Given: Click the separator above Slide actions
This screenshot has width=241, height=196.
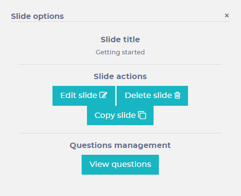Looking at the screenshot, I should (x=120, y=64).
